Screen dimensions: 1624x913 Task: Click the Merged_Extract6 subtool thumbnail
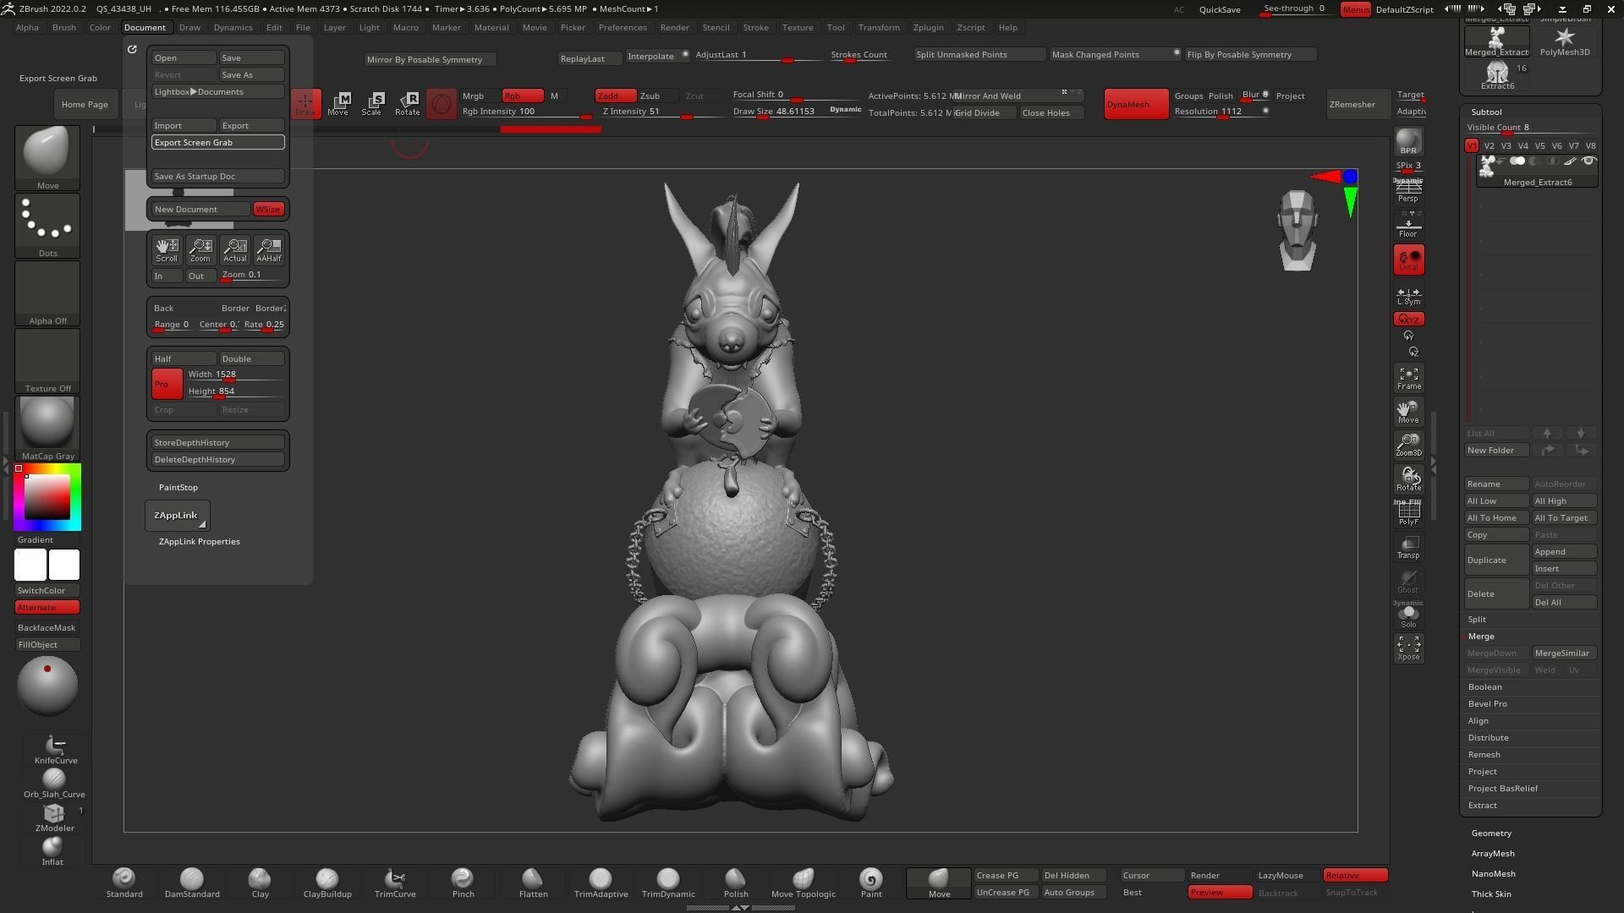[x=1487, y=166]
